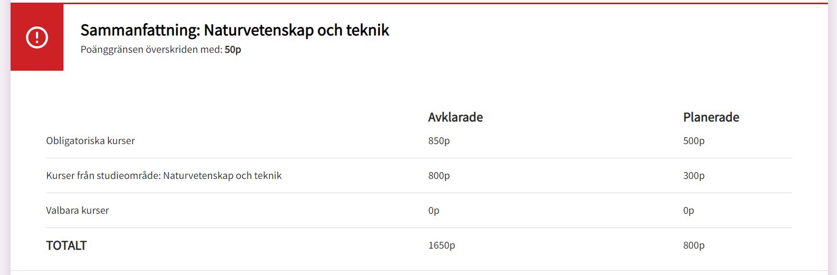Screen dimensions: 837x275
Task: Click the heading Sammanfattning: Naturvetenskap och teknik
Action: click(234, 30)
